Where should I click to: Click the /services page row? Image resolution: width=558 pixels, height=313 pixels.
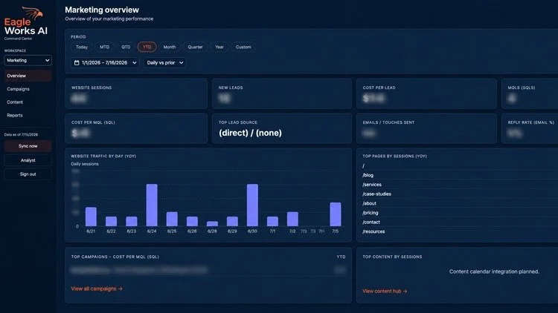click(459, 185)
